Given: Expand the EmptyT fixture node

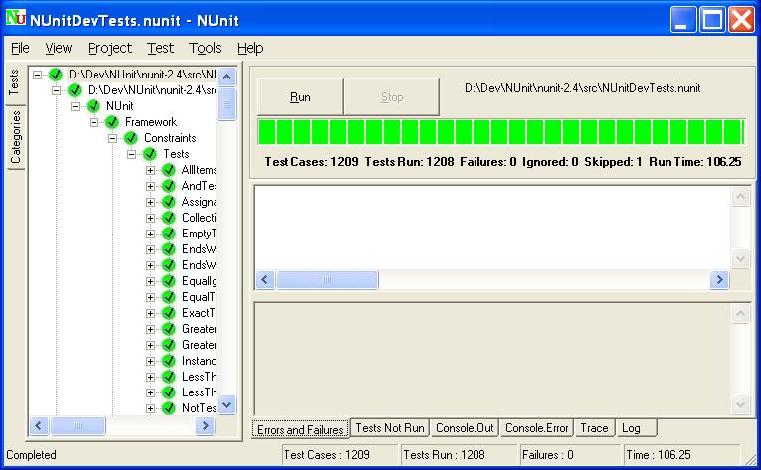Looking at the screenshot, I should pos(150,234).
